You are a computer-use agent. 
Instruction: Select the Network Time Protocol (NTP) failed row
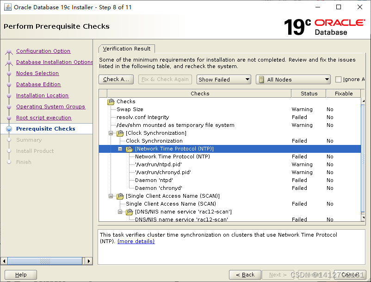click(230, 157)
